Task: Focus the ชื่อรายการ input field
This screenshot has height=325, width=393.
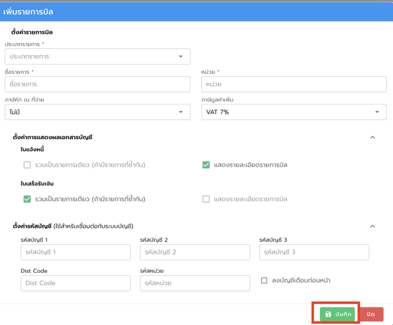Action: 97,84
